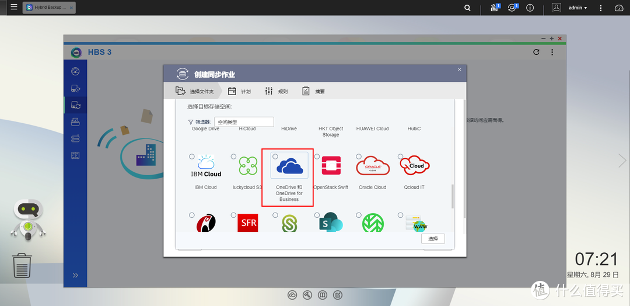Image resolution: width=630 pixels, height=306 pixels.
Task: Close the Hybrid Backup taskbar tab
Action: tap(72, 8)
